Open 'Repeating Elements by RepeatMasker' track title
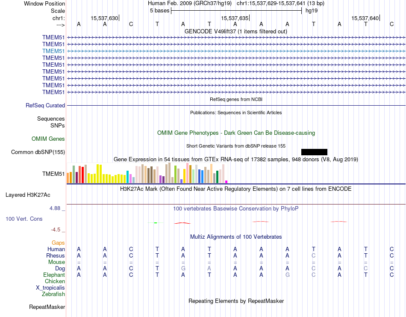This screenshot has width=406, height=317. tap(236, 301)
